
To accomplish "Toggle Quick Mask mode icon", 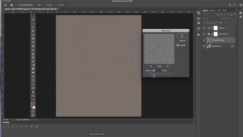I will 33,112.
